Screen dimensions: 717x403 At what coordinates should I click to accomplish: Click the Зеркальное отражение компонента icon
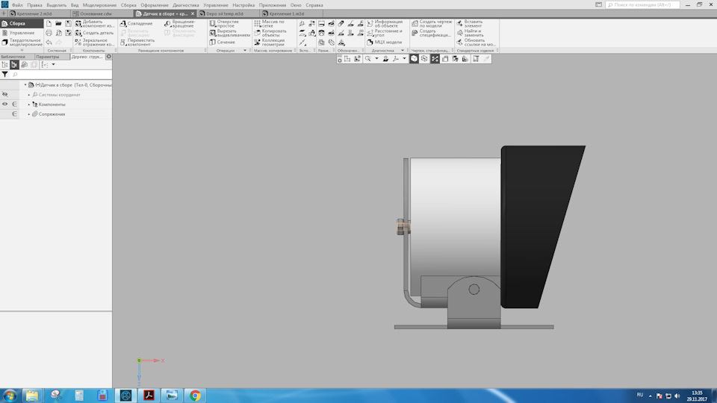[78, 43]
